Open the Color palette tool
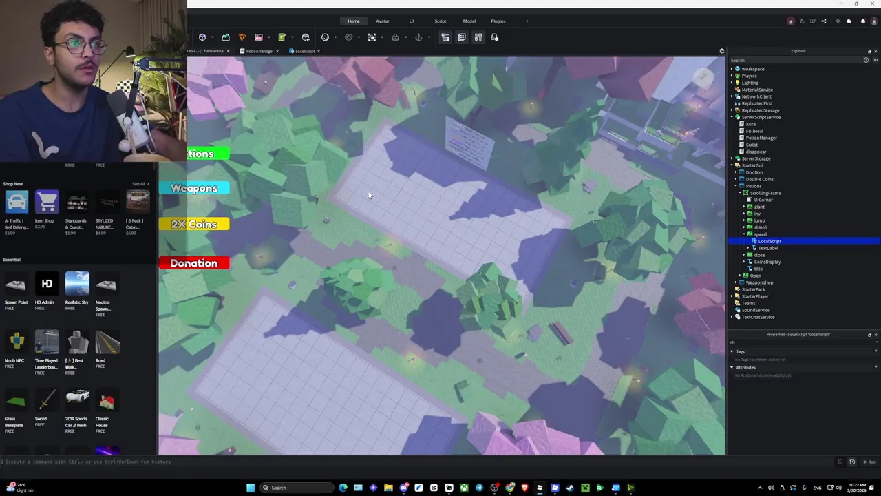The height and width of the screenshot is (496, 881). [x=348, y=37]
